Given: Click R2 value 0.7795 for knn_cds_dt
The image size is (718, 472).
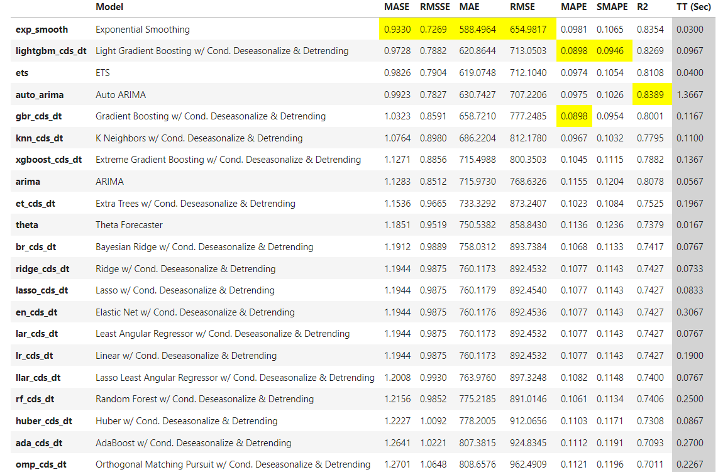Looking at the screenshot, I should [649, 138].
